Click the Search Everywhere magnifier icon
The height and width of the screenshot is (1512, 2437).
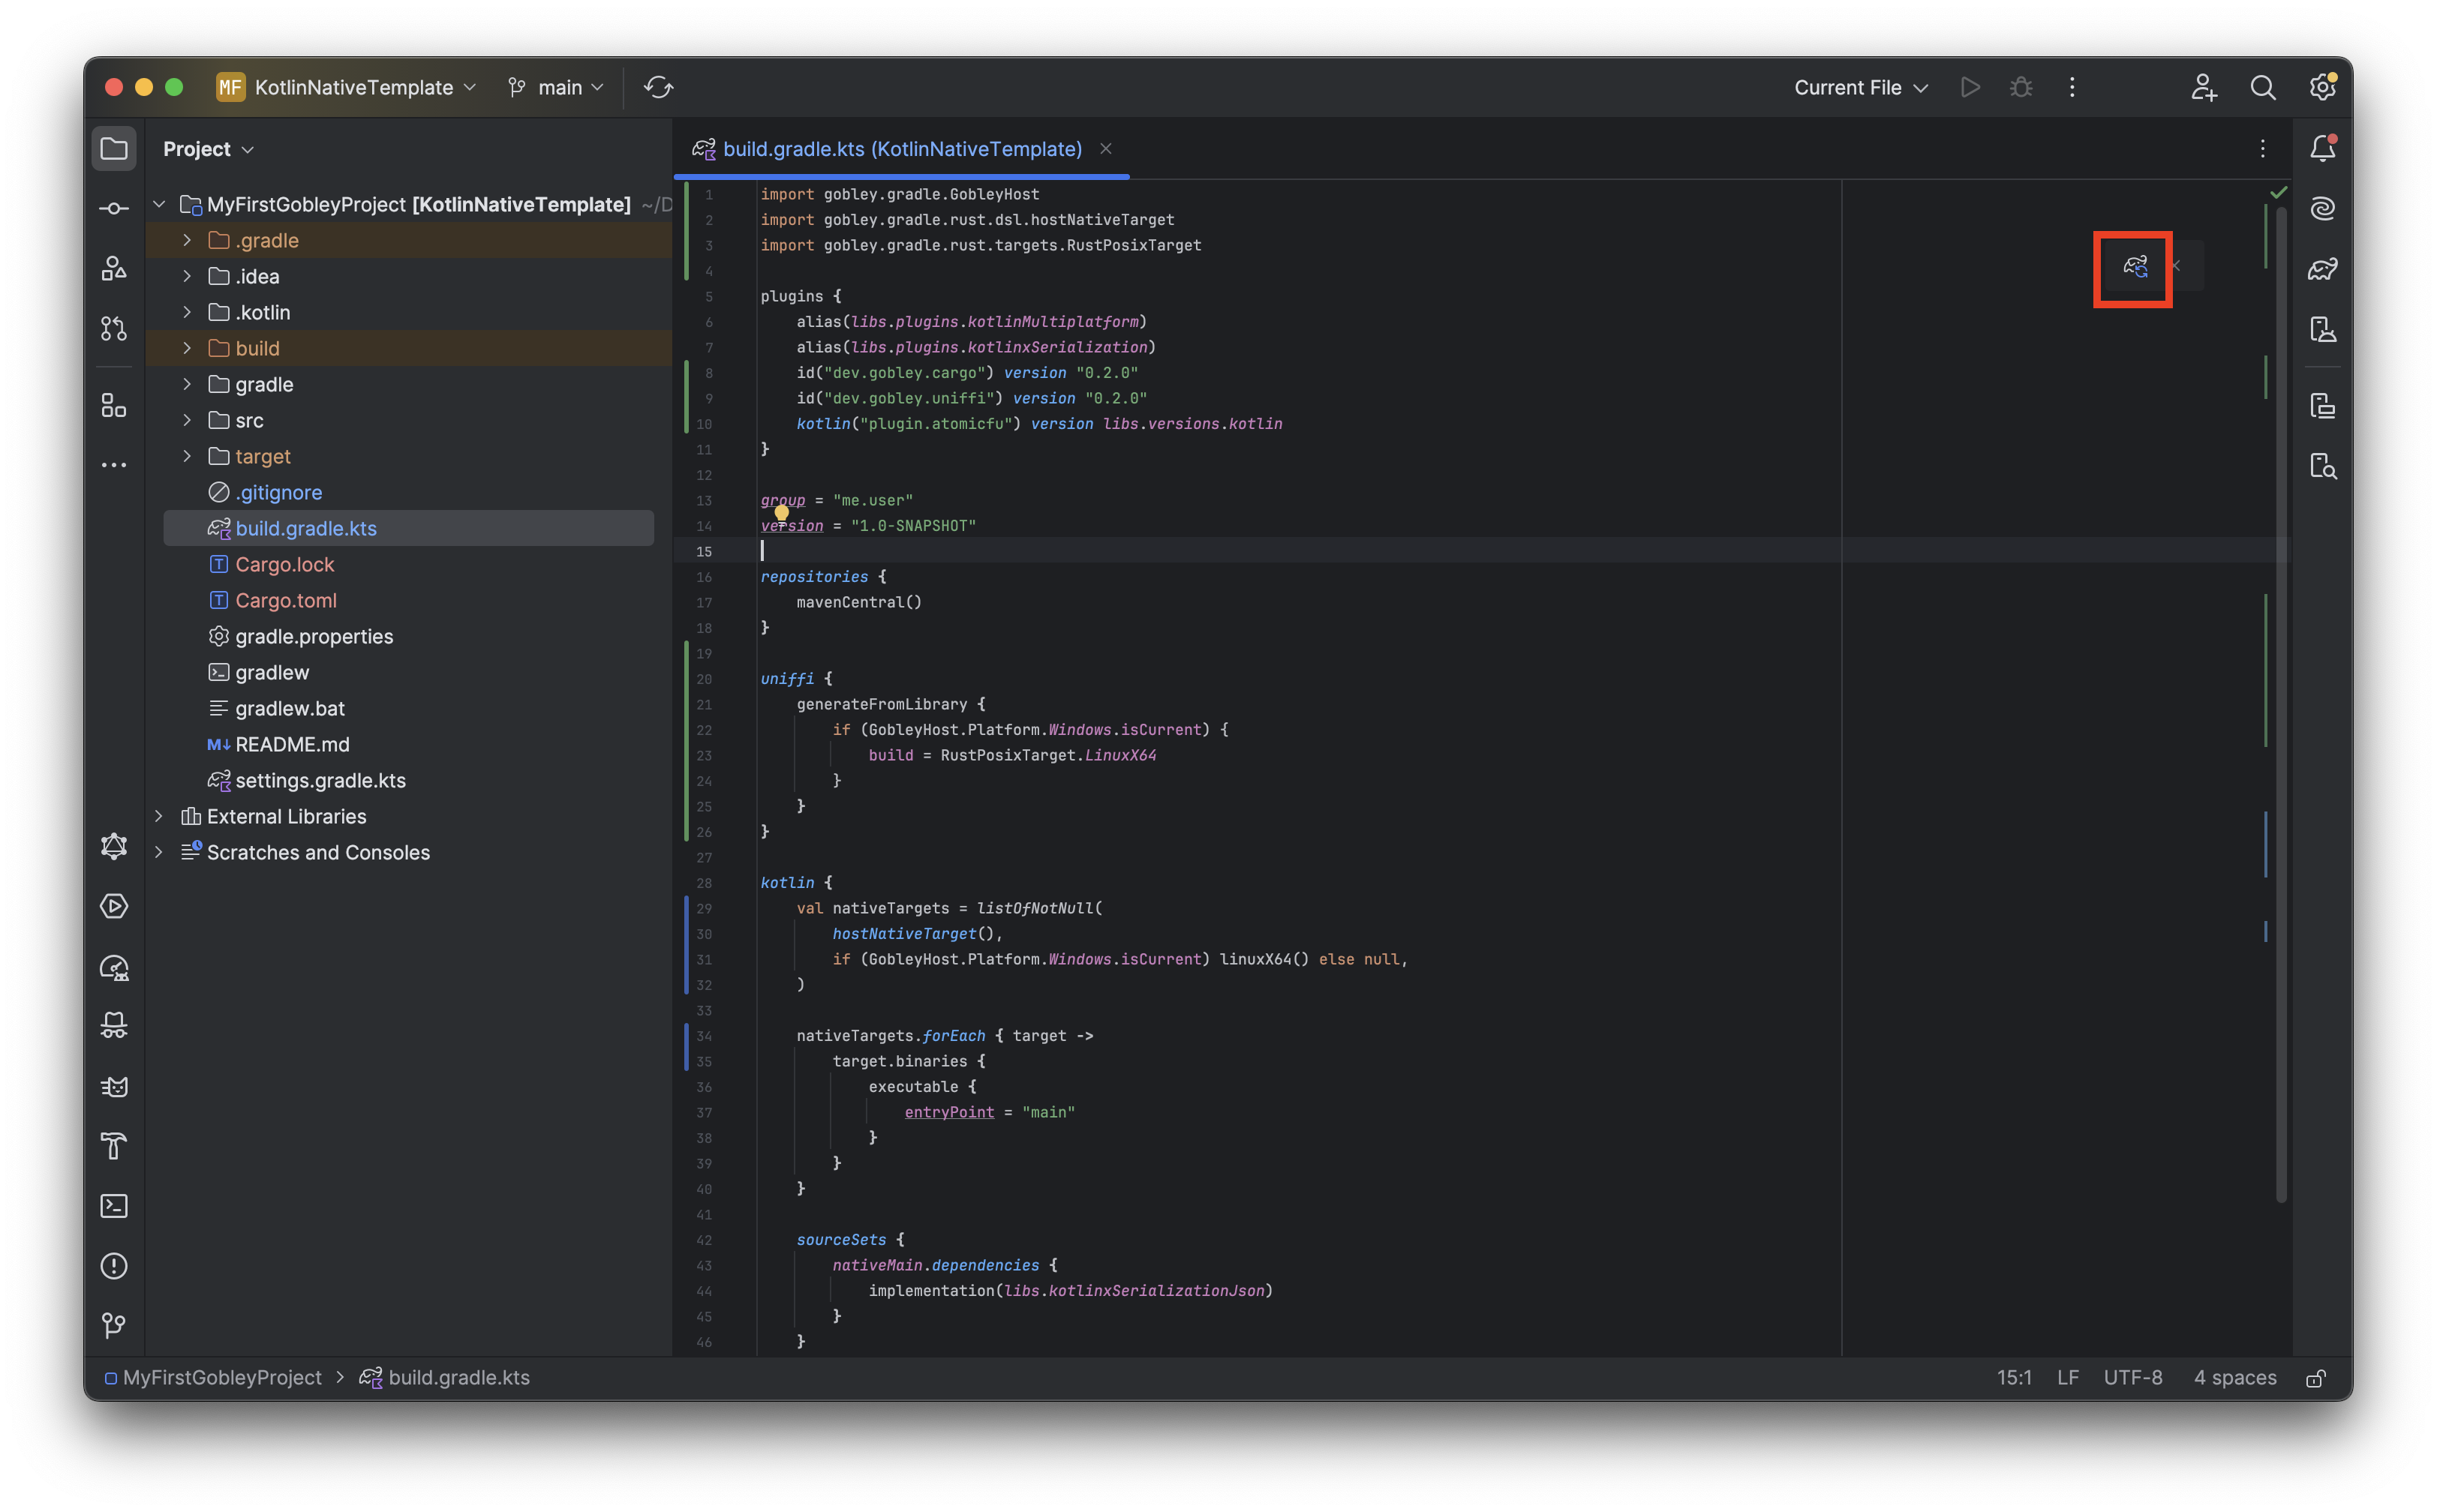2263,88
